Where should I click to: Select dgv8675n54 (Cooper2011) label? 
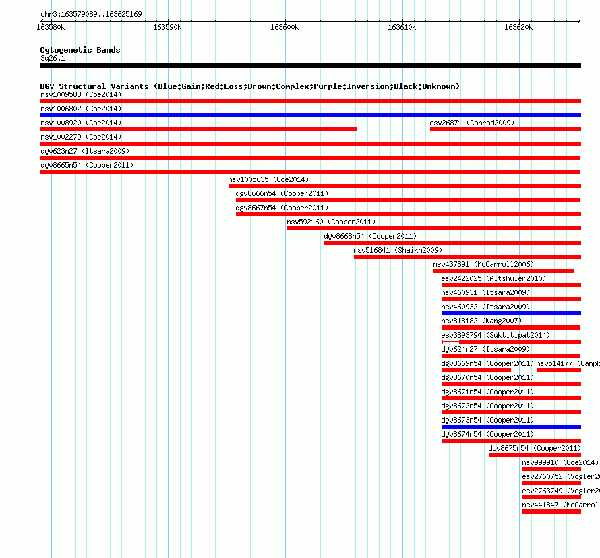(535, 448)
